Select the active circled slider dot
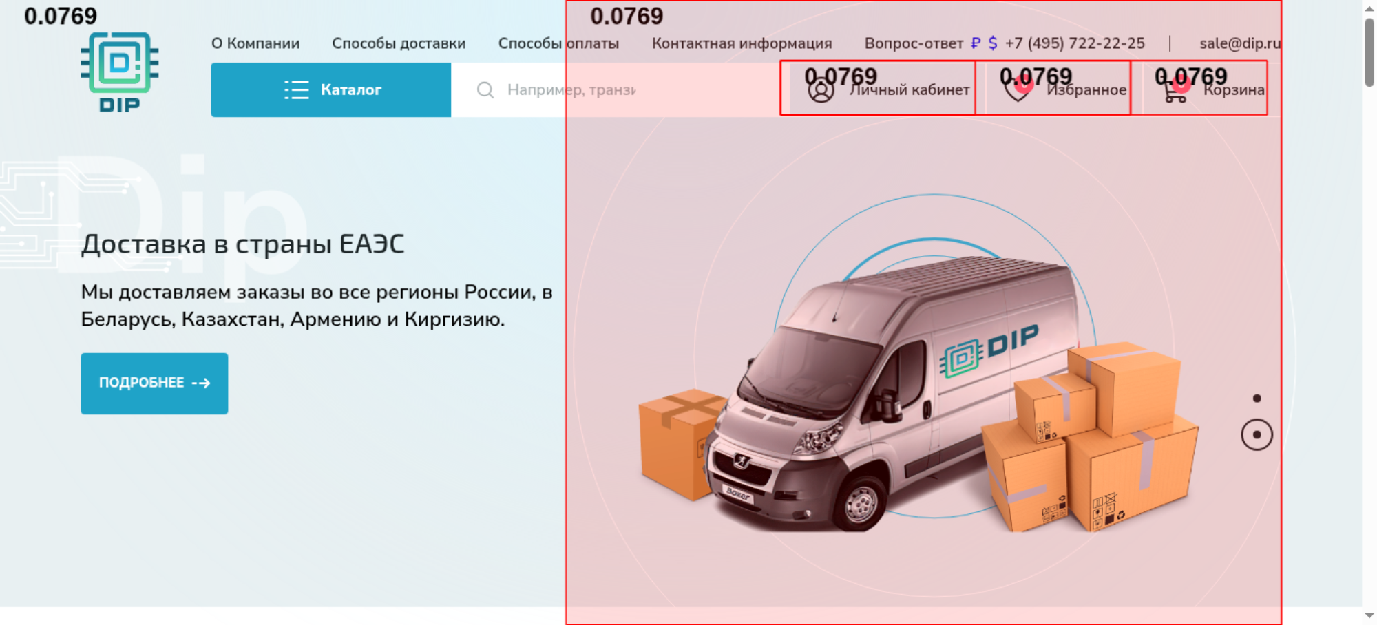 1257,435
